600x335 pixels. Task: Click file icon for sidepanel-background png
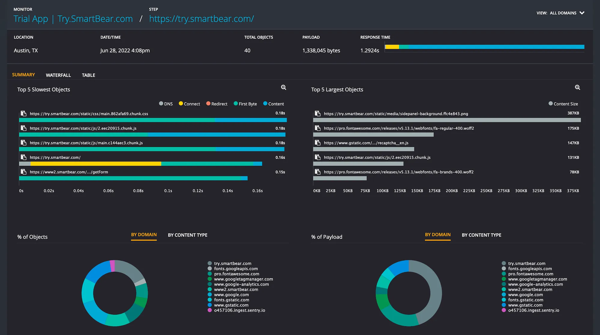click(317, 114)
